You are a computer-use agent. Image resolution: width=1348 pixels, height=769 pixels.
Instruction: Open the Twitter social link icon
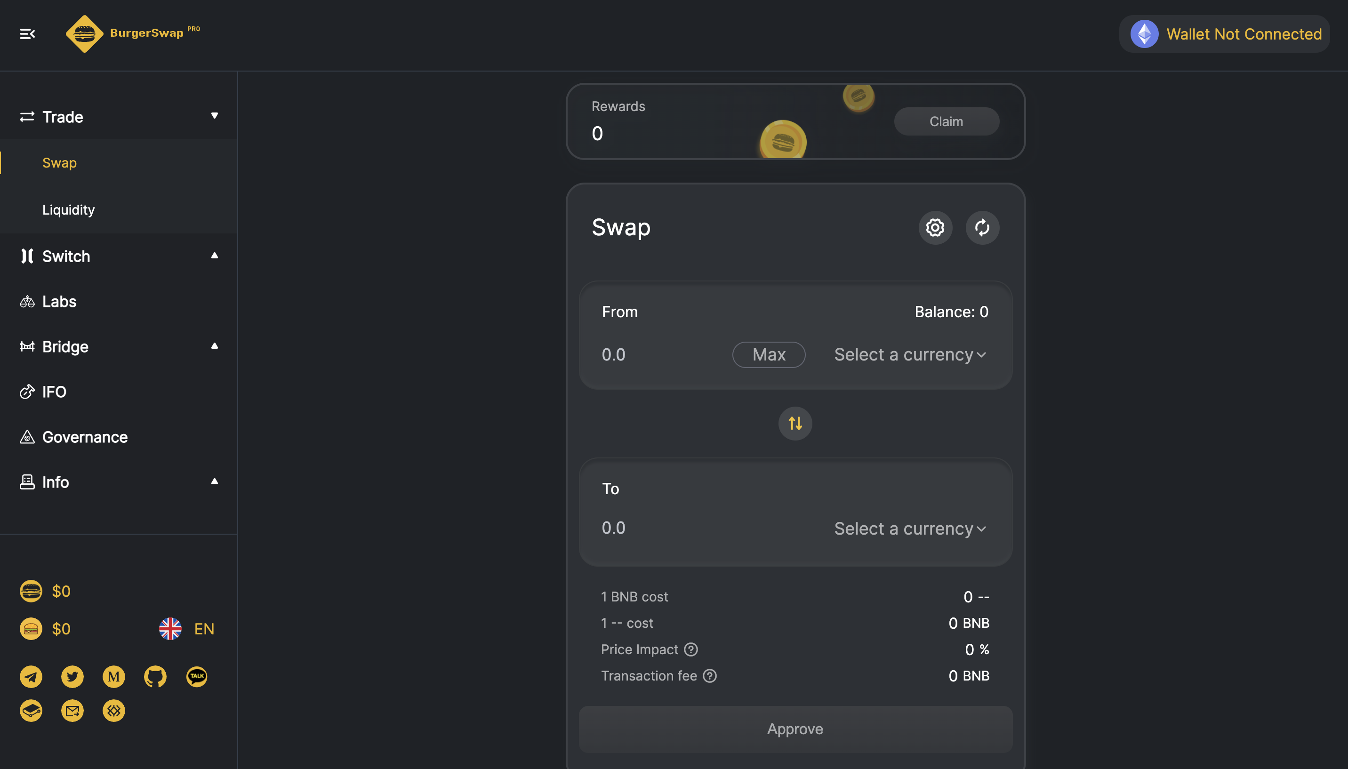click(x=72, y=677)
